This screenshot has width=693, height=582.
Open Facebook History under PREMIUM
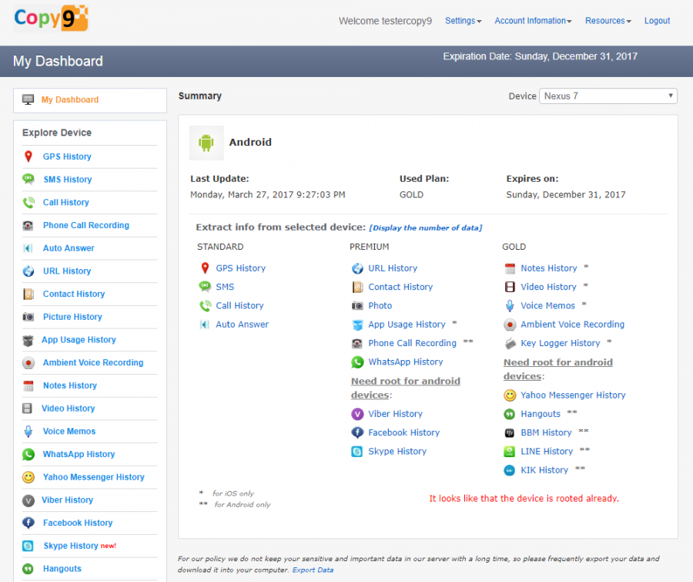click(404, 433)
